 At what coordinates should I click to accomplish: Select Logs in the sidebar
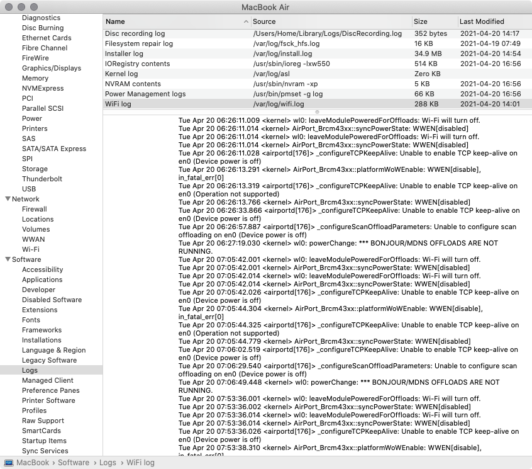[x=51, y=370]
